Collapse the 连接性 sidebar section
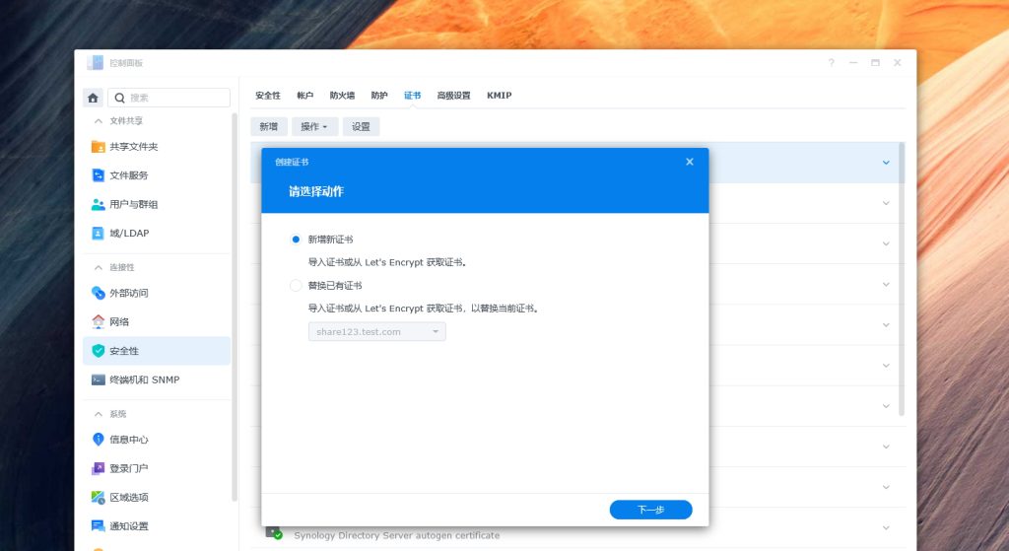Image resolution: width=1009 pixels, height=551 pixels. pyautogui.click(x=98, y=268)
